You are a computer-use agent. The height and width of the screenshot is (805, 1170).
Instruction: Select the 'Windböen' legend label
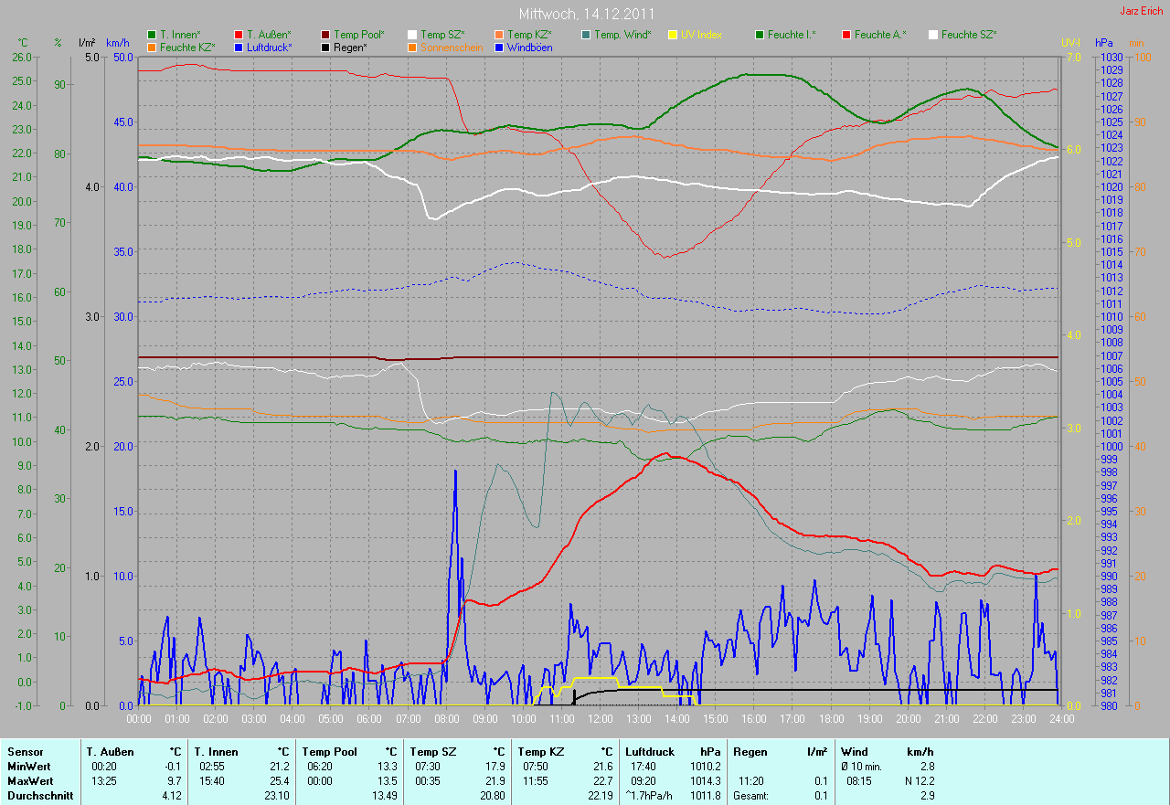pyautogui.click(x=530, y=47)
